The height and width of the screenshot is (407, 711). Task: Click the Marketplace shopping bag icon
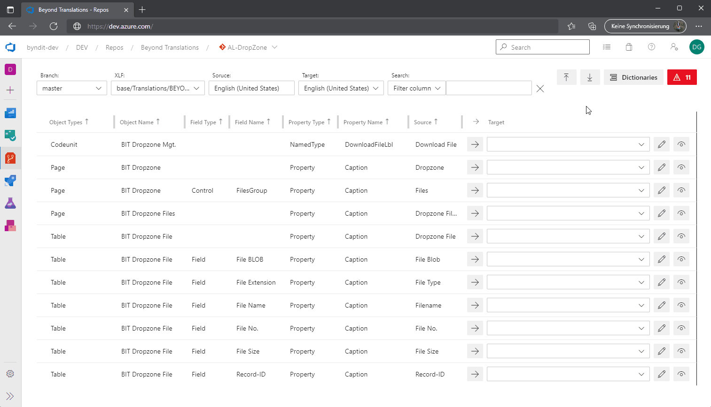pos(629,47)
